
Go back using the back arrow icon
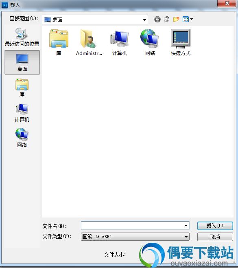[x=157, y=19]
